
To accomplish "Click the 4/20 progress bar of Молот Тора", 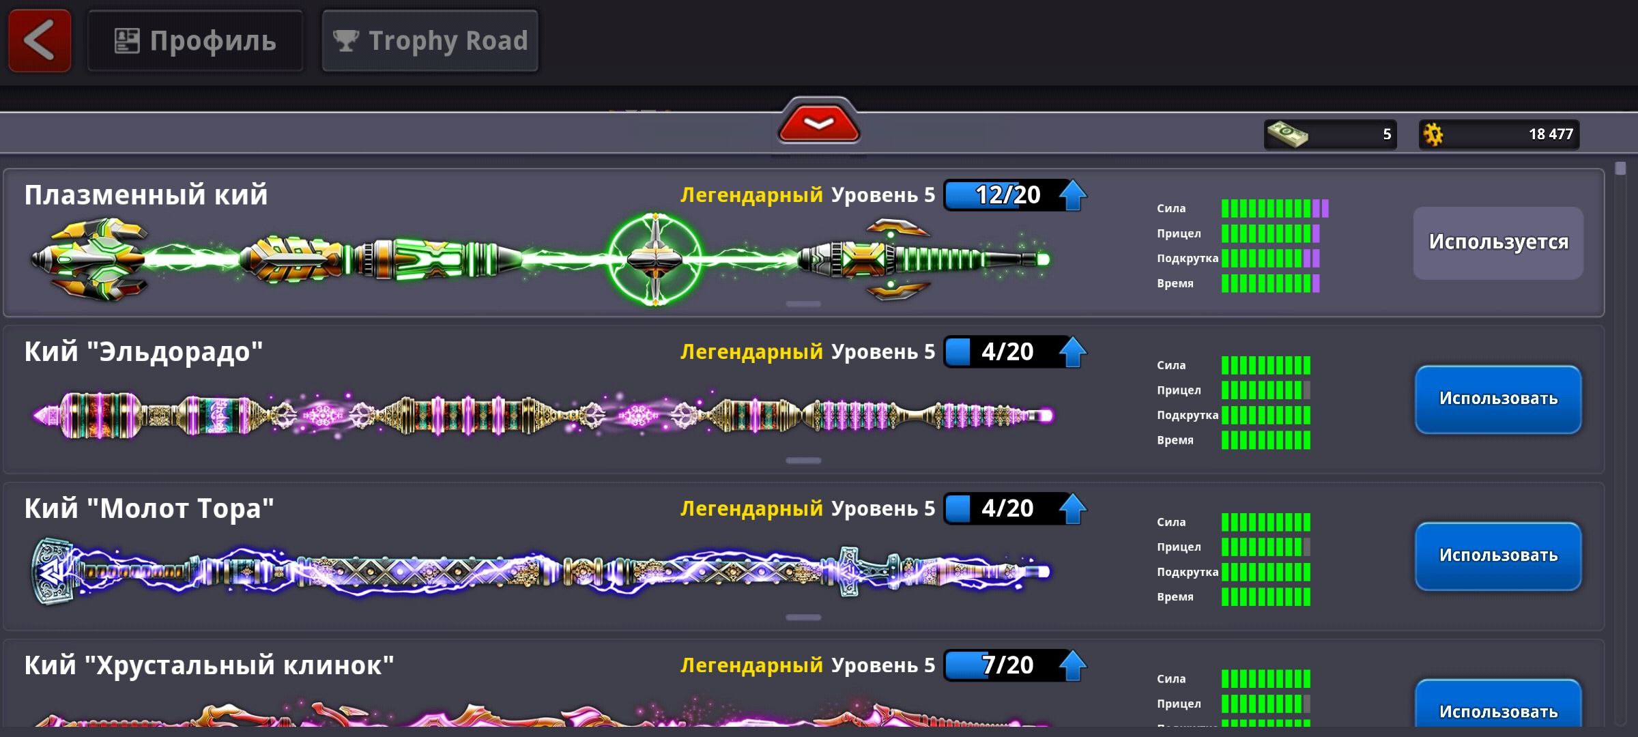I will pyautogui.click(x=1007, y=509).
